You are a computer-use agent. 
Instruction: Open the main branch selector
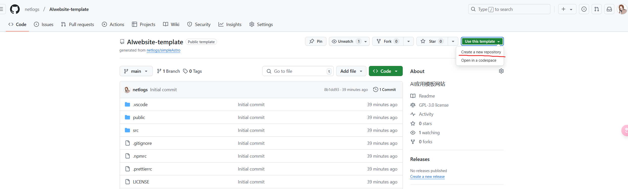tap(136, 71)
